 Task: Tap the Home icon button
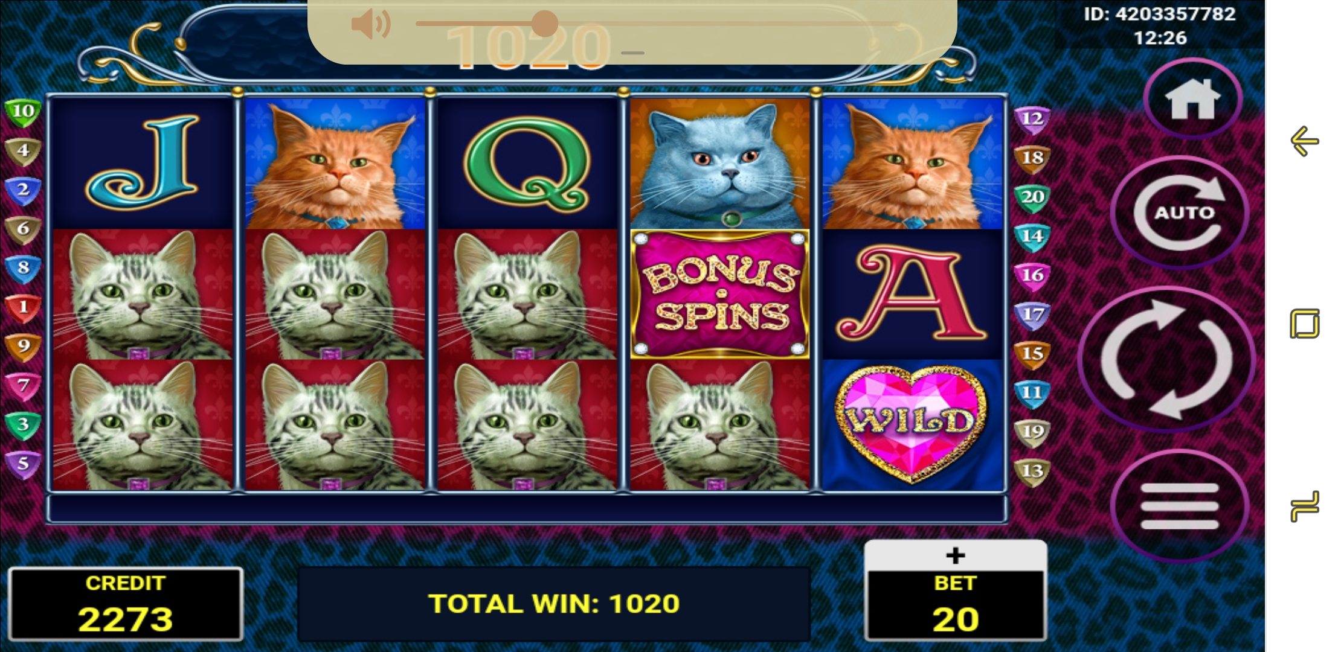(1192, 99)
